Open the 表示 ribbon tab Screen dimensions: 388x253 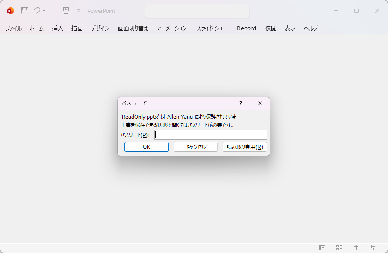(290, 28)
